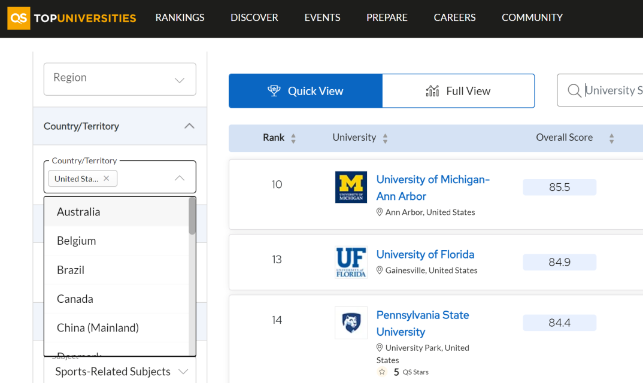Open the DISCOVER menu
Screen dimensions: 643x383
click(x=254, y=17)
